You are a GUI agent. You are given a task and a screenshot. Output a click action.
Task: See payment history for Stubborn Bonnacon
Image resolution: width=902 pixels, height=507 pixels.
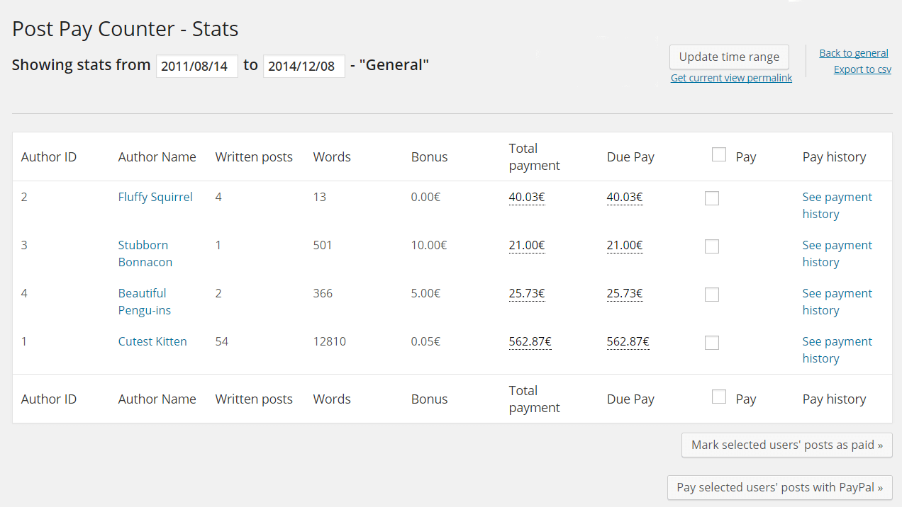[x=837, y=253]
